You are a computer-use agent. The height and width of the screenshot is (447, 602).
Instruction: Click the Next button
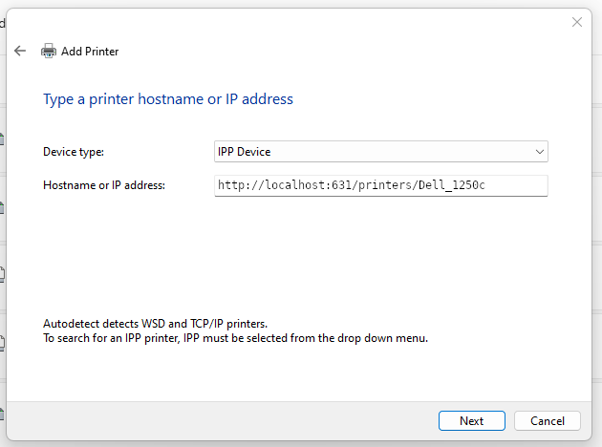point(472,421)
